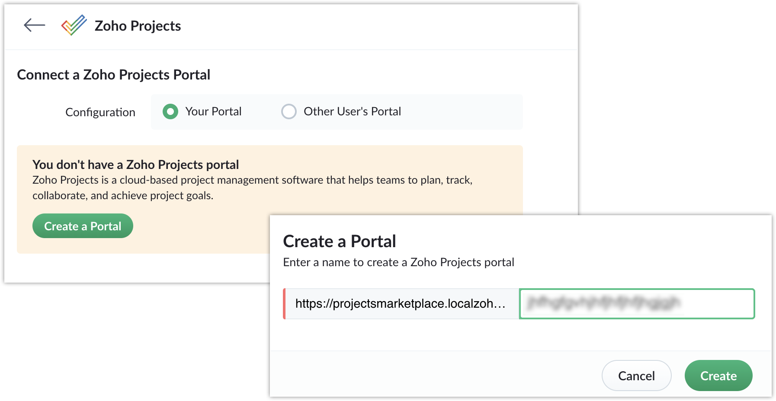Click the "Enter a name to create" subtitle
Image resolution: width=776 pixels, height=401 pixels.
click(x=398, y=262)
